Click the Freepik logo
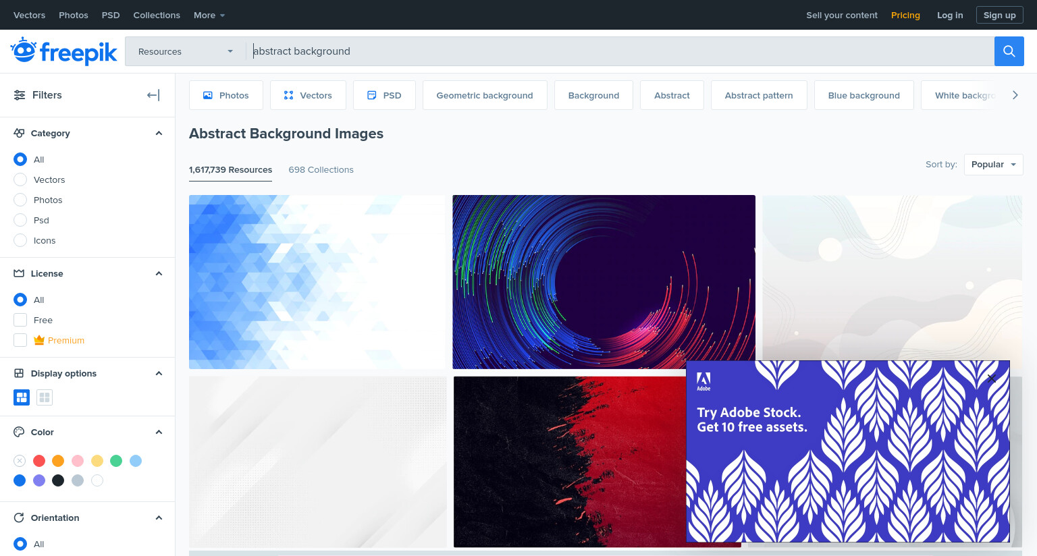Screen dimensions: 1037x556 [x=63, y=51]
